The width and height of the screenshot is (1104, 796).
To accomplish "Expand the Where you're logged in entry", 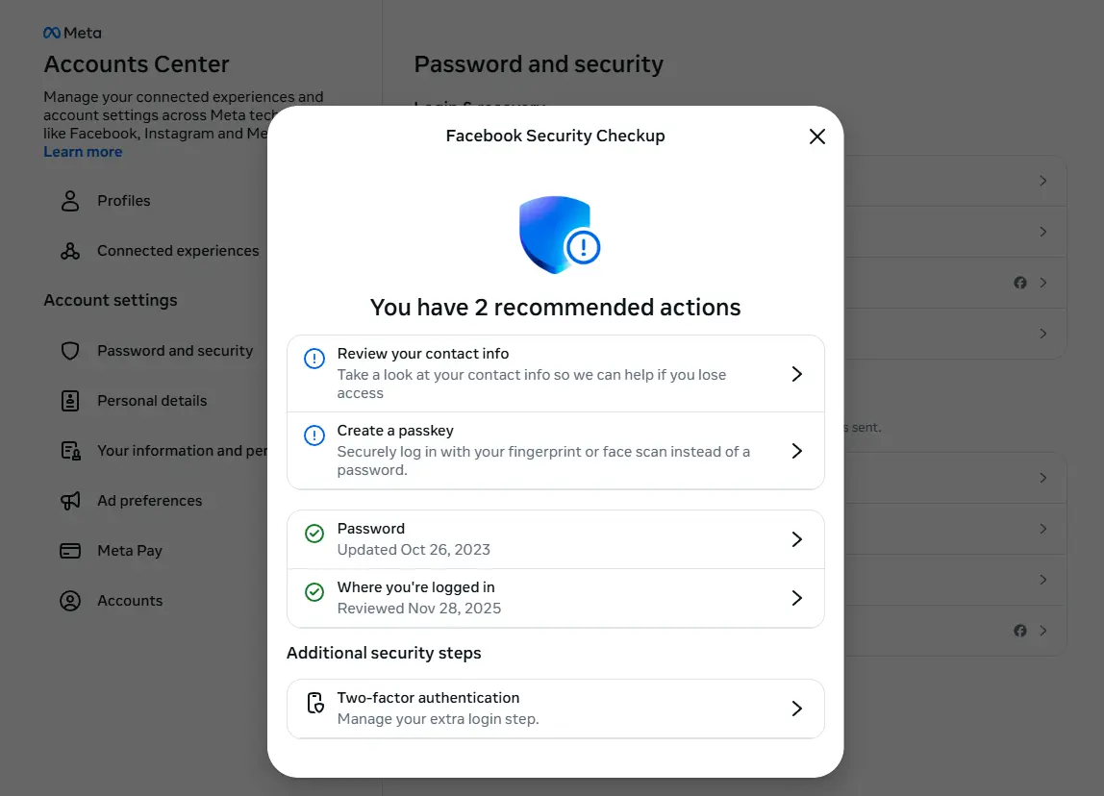I will (x=796, y=597).
